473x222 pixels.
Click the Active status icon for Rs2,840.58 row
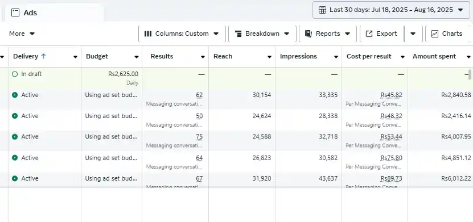15,95
